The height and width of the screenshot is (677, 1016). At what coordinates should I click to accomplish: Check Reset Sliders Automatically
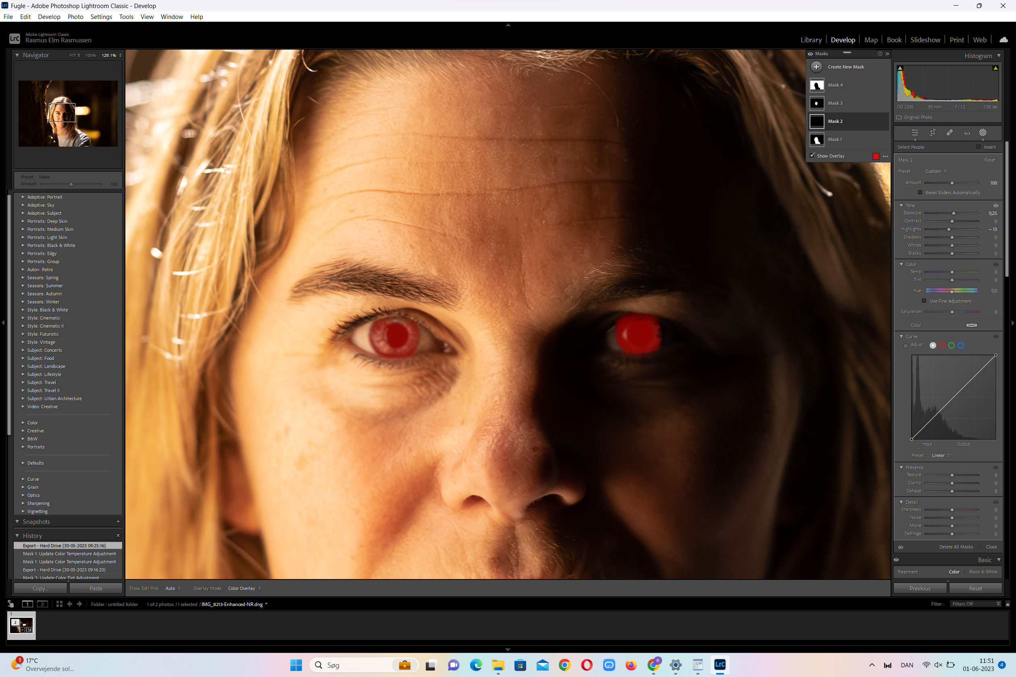point(920,193)
